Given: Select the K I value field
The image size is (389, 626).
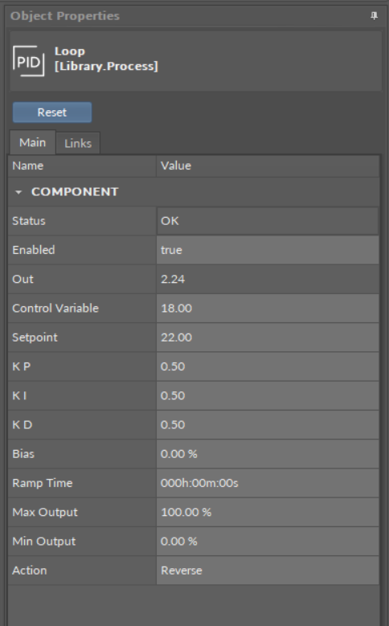Looking at the screenshot, I should (x=268, y=395).
